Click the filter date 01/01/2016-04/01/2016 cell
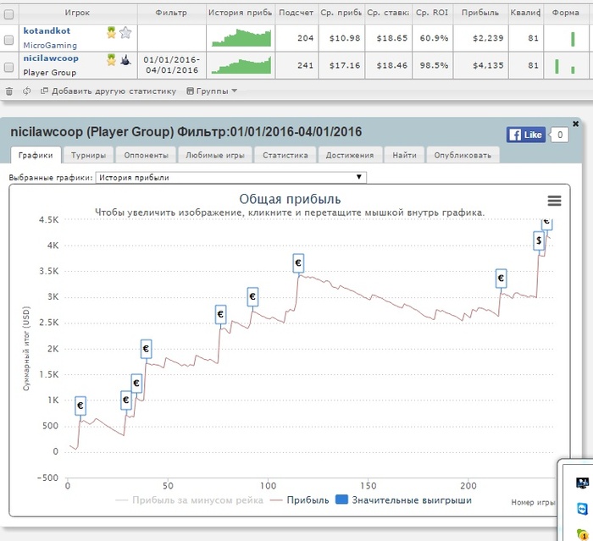The height and width of the screenshot is (541, 593). pos(172,65)
